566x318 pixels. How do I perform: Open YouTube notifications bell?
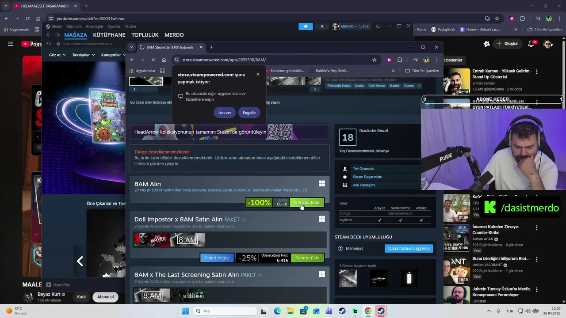click(x=532, y=44)
